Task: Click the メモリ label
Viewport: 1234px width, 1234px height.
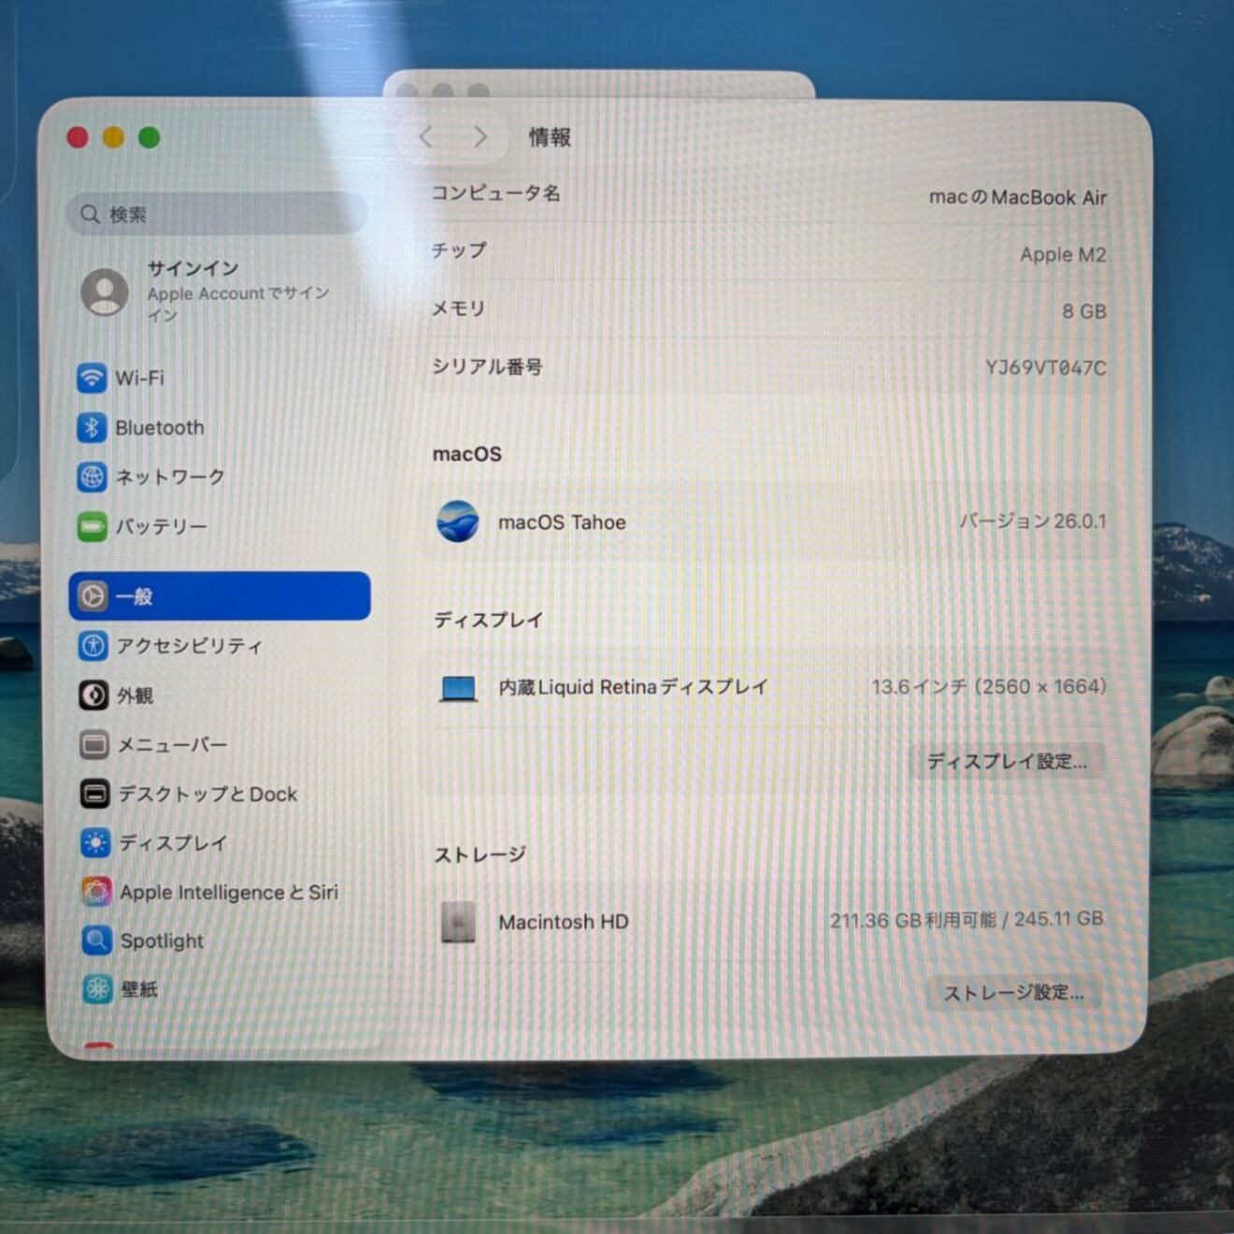Action: (x=458, y=308)
